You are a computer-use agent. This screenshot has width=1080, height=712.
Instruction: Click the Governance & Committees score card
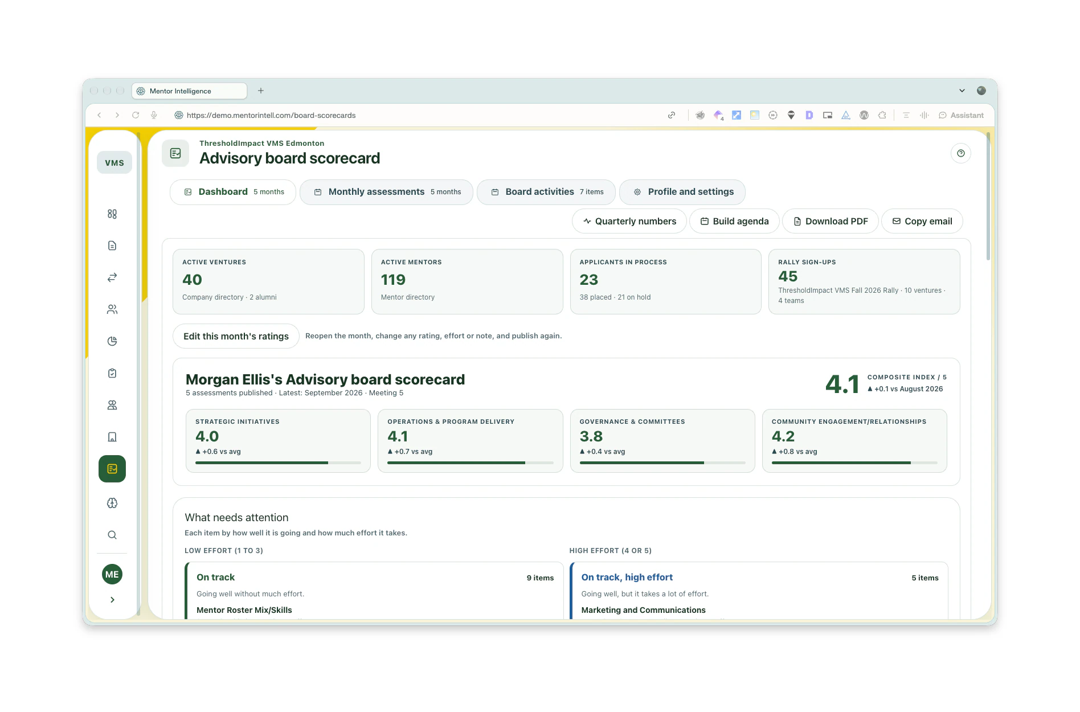(x=662, y=441)
